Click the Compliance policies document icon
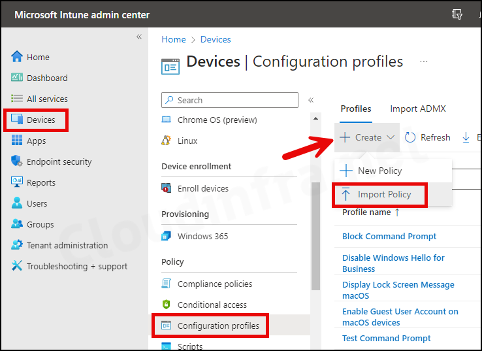 click(x=167, y=283)
